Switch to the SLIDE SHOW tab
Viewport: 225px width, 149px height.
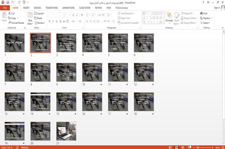tap(85, 8)
